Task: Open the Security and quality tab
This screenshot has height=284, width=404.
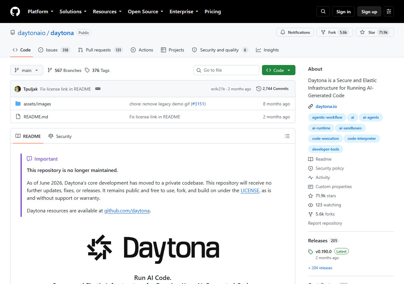Action: pos(220,50)
